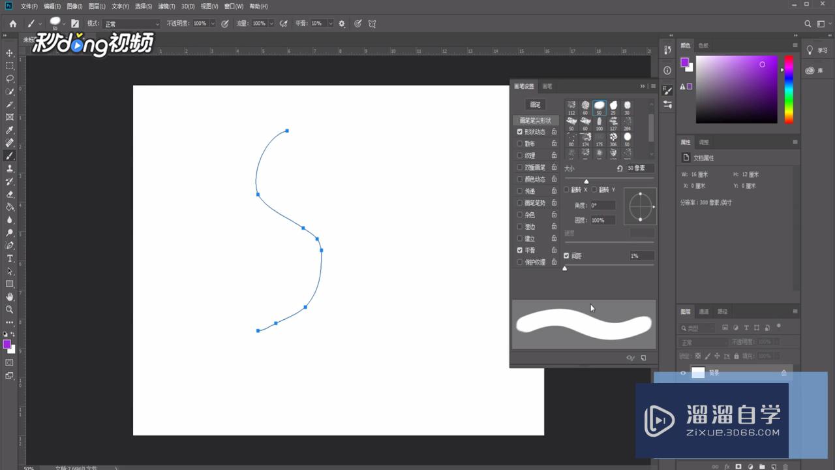Open the blend mode 正常 dropdown in options bar
This screenshot has height=470, width=835.
(x=132, y=23)
